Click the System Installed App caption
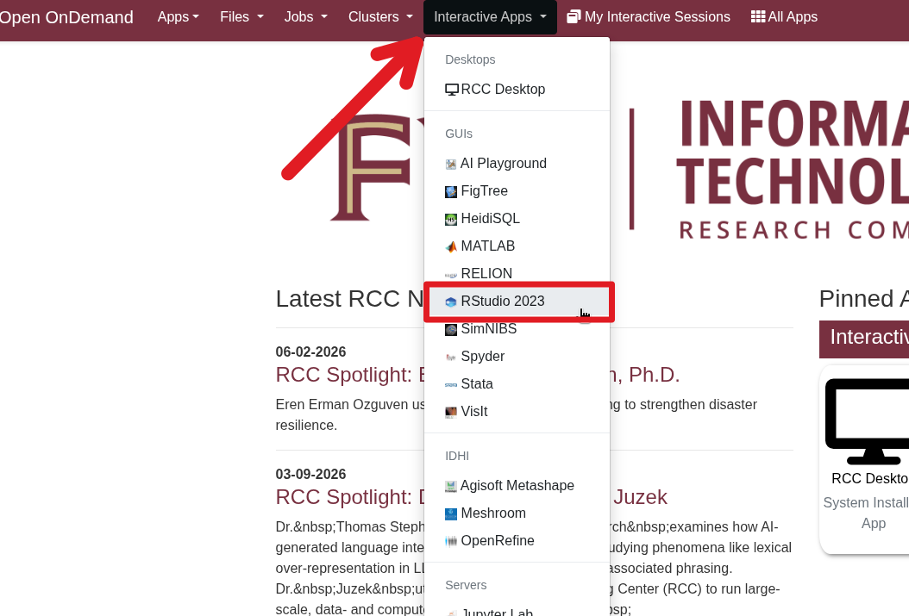 pos(866,513)
